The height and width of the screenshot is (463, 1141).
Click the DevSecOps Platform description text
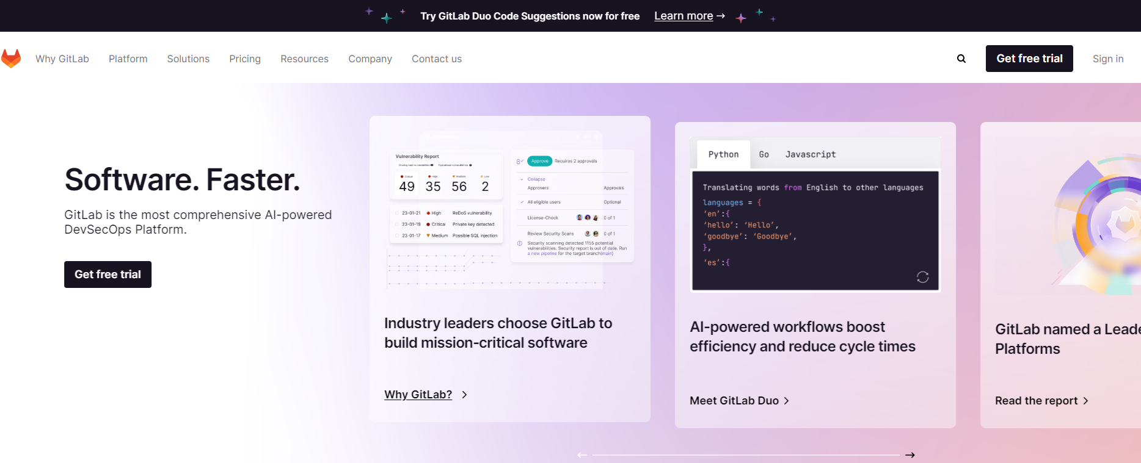tap(199, 222)
